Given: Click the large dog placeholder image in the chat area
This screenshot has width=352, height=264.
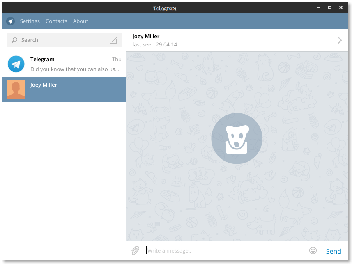Looking at the screenshot, I should click(x=237, y=138).
